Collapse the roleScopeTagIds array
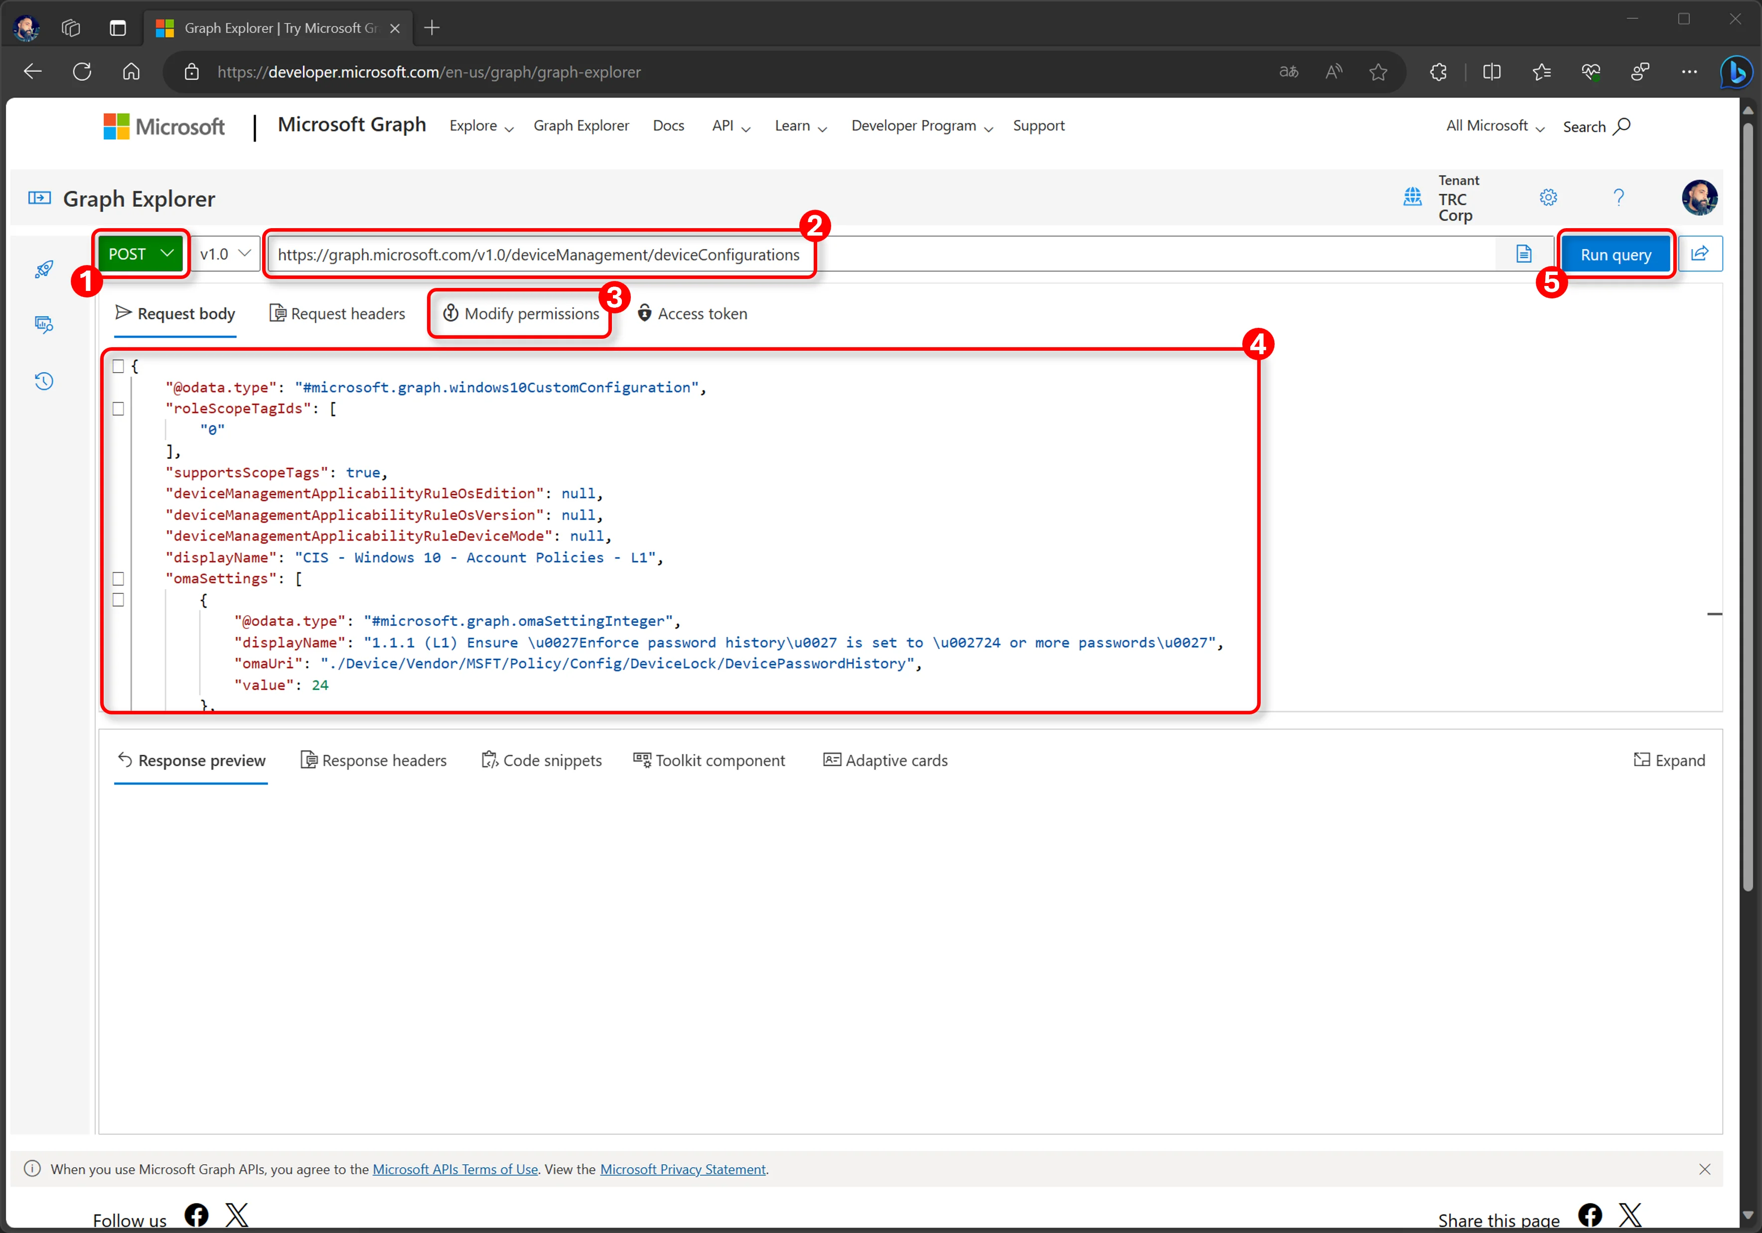The image size is (1762, 1233). coord(118,408)
